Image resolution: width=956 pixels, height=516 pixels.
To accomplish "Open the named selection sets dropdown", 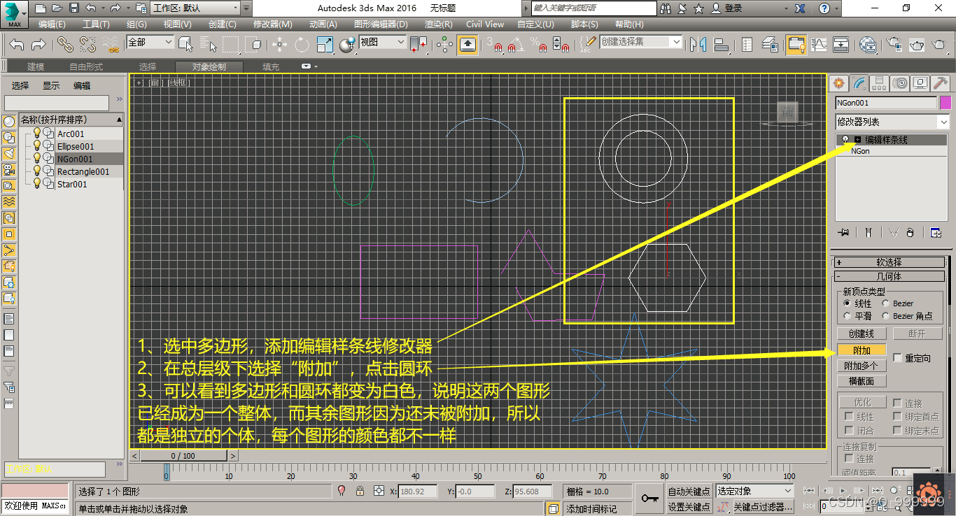I will tap(640, 42).
